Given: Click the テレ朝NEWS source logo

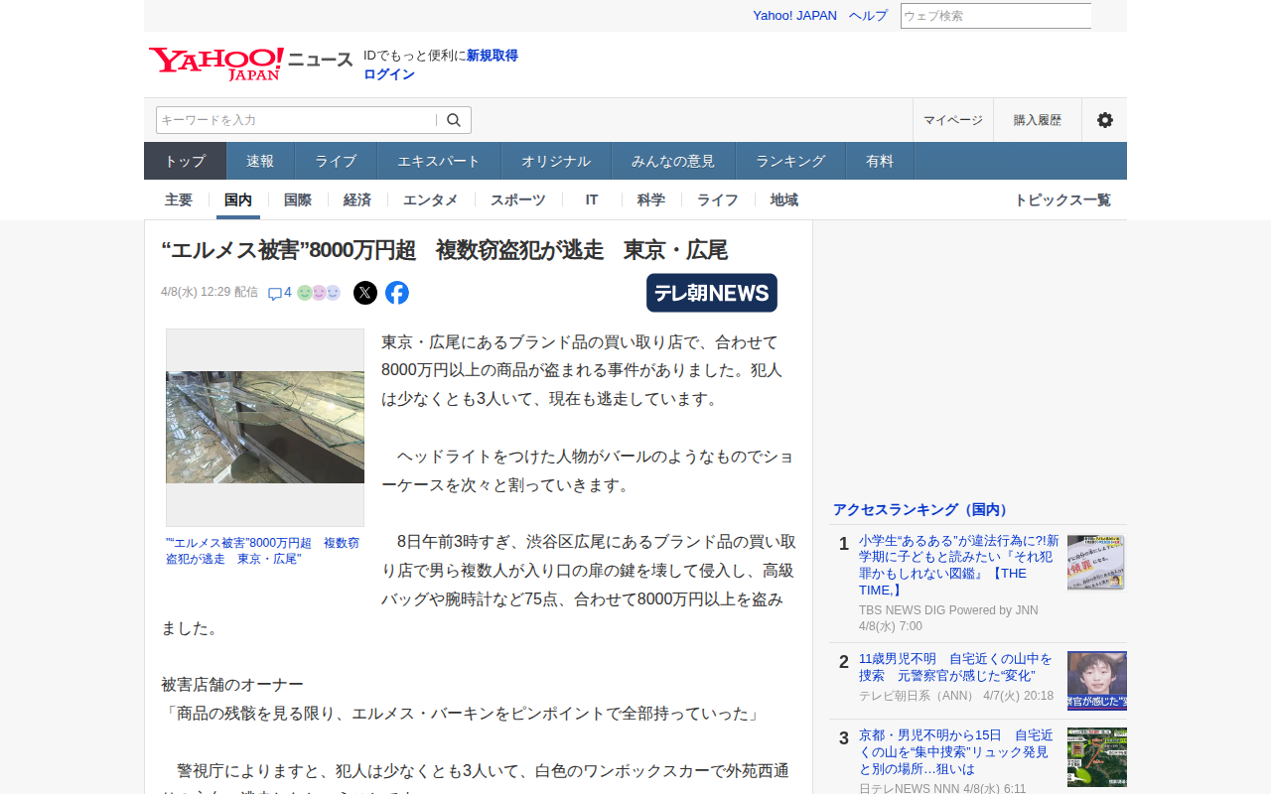Looking at the screenshot, I should pos(712,293).
